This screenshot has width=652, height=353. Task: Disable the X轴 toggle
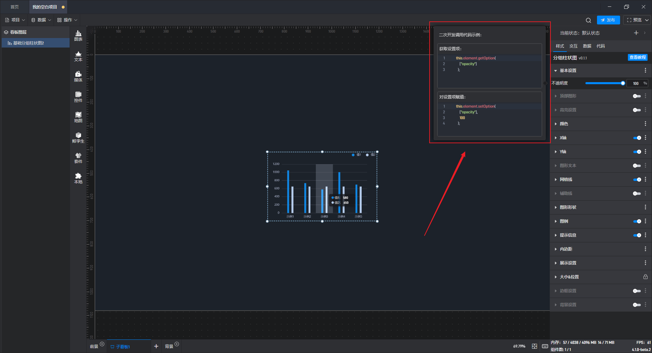click(x=637, y=138)
